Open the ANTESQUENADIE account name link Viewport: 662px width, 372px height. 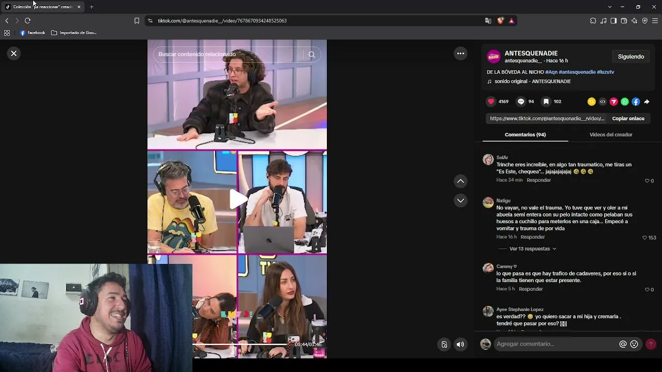[x=531, y=53]
